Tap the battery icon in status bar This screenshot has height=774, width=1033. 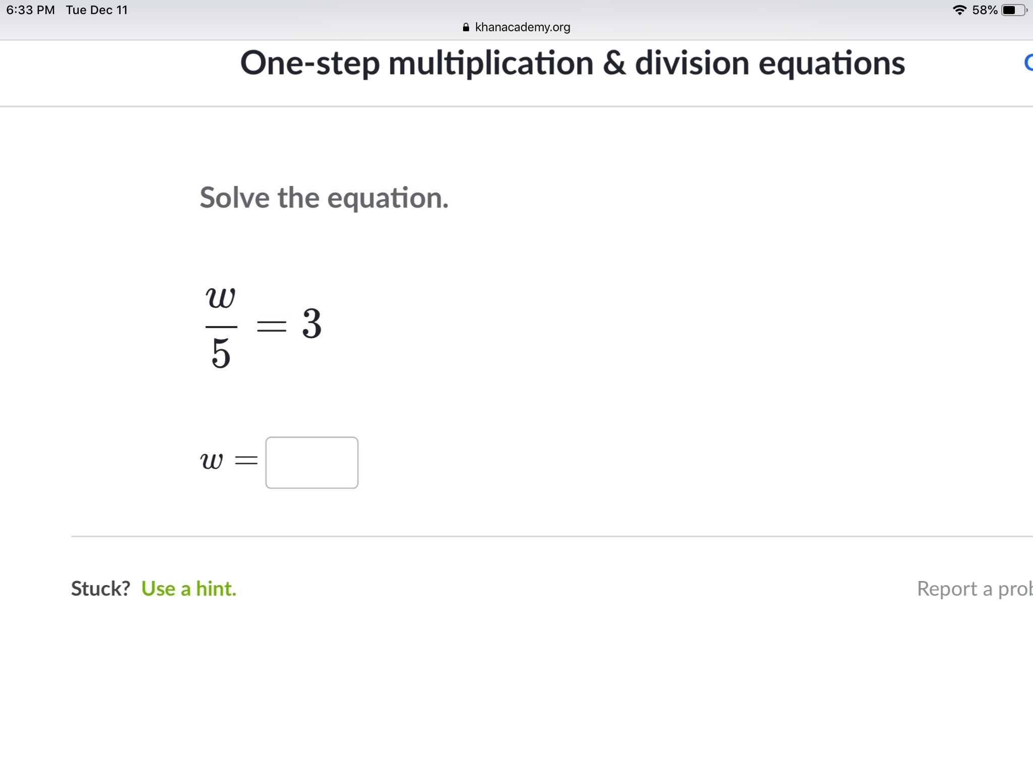point(1013,10)
